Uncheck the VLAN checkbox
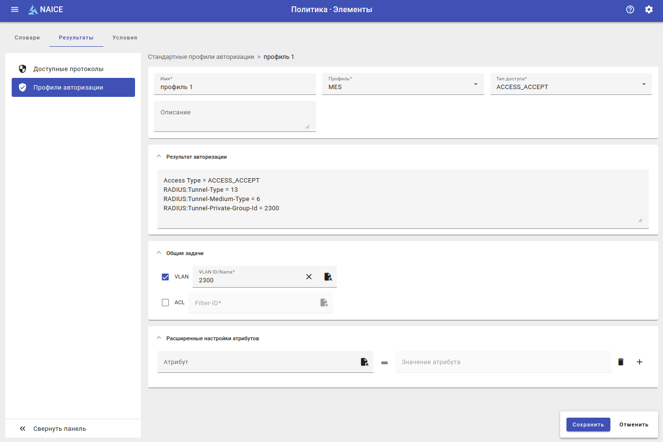This screenshot has height=442, width=663. 165,276
